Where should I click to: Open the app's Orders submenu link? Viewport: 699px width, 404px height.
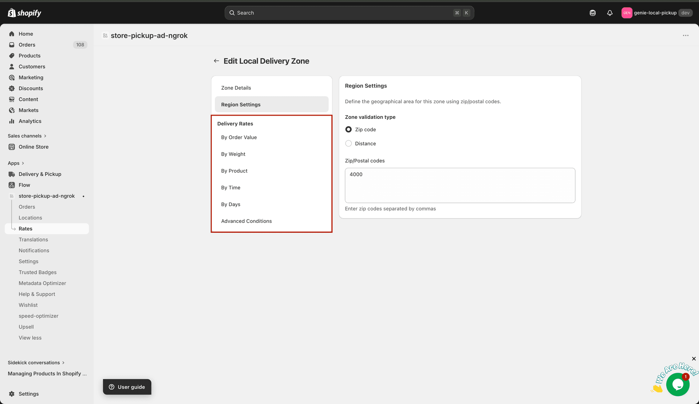tap(27, 207)
